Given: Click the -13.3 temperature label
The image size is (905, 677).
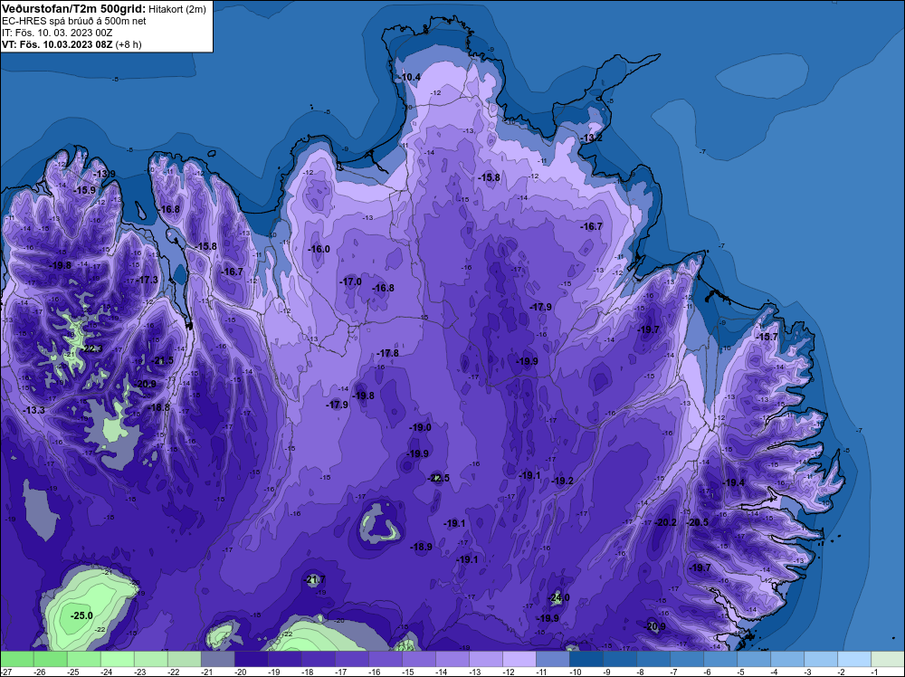Looking at the screenshot, I should pyautogui.click(x=34, y=410).
